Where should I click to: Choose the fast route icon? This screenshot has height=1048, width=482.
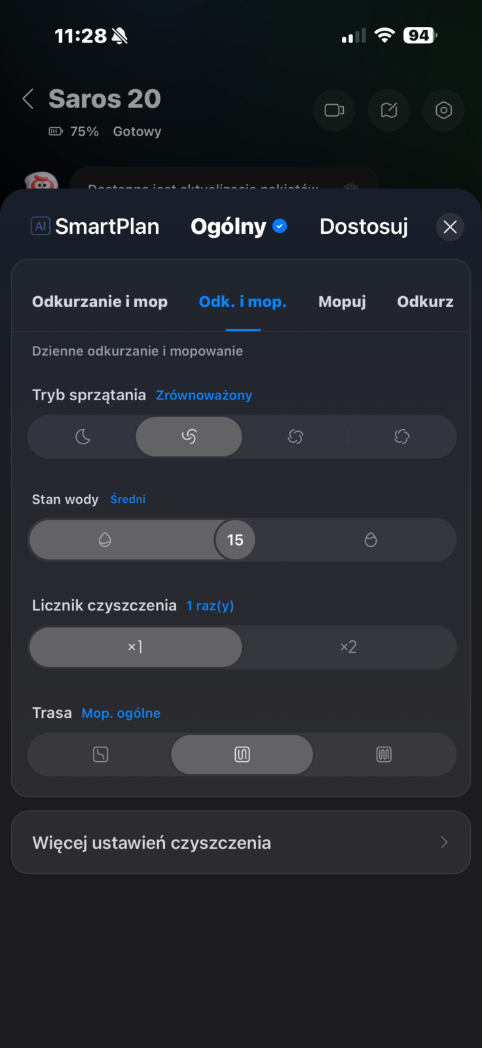pyautogui.click(x=100, y=755)
